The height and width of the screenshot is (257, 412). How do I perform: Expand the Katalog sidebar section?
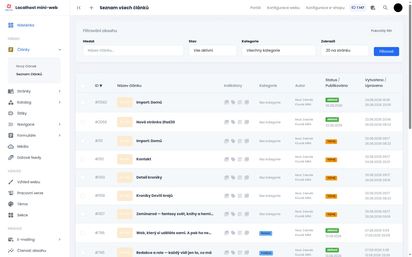coord(35,102)
